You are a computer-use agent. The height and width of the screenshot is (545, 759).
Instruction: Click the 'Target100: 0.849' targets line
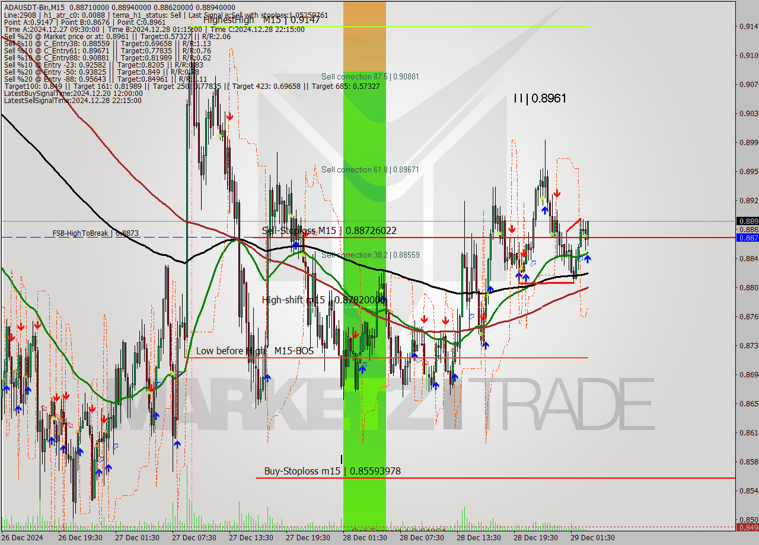(192, 86)
